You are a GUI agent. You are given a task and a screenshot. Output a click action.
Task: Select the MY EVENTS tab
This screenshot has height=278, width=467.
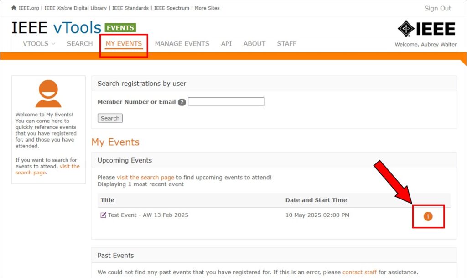124,43
